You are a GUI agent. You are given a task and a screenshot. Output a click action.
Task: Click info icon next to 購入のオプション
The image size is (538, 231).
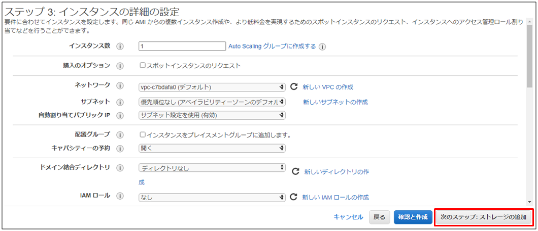[120, 66]
